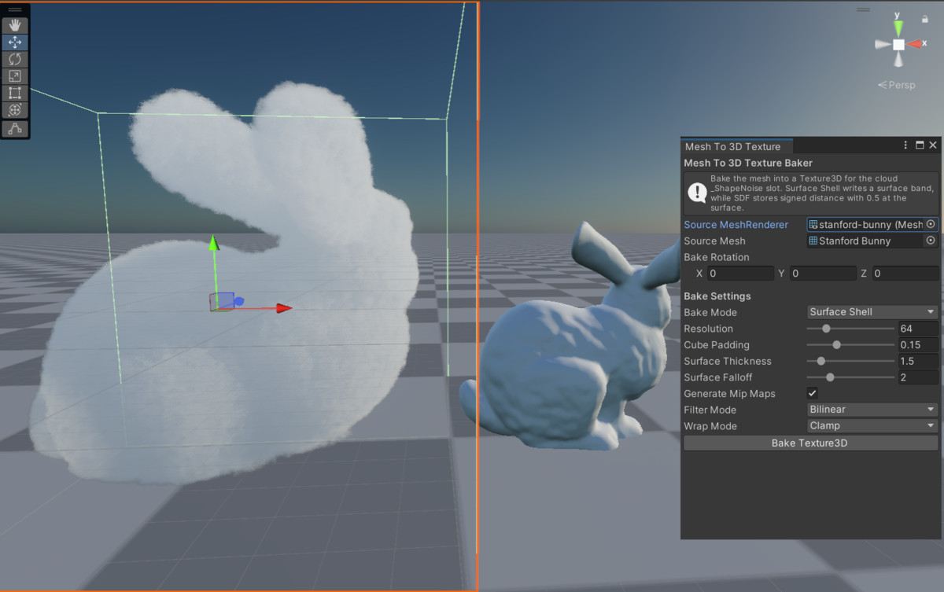The height and width of the screenshot is (592, 944).
Task: Click the Bake Rotation X field
Action: pos(739,274)
